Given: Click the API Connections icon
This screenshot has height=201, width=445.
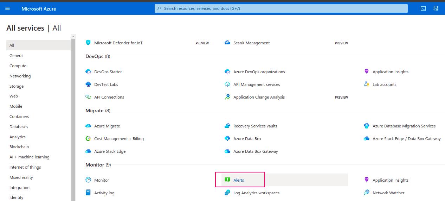Looking at the screenshot, I should pyautogui.click(x=88, y=97).
